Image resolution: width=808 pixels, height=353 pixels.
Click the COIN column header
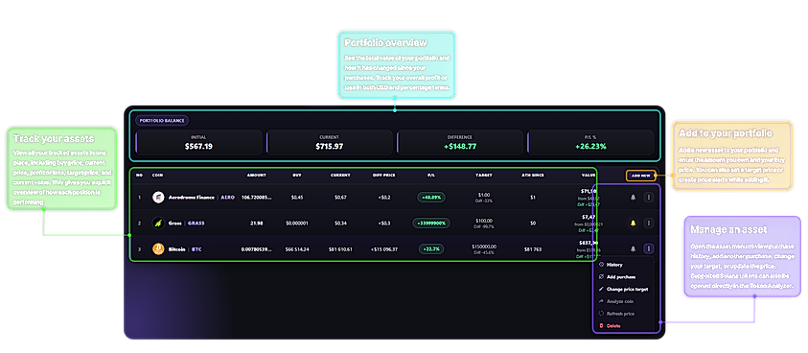point(157,176)
